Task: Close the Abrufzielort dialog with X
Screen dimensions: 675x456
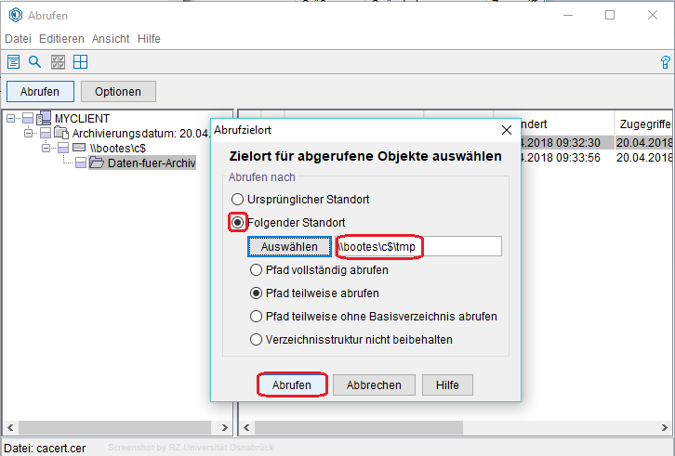Action: click(507, 131)
